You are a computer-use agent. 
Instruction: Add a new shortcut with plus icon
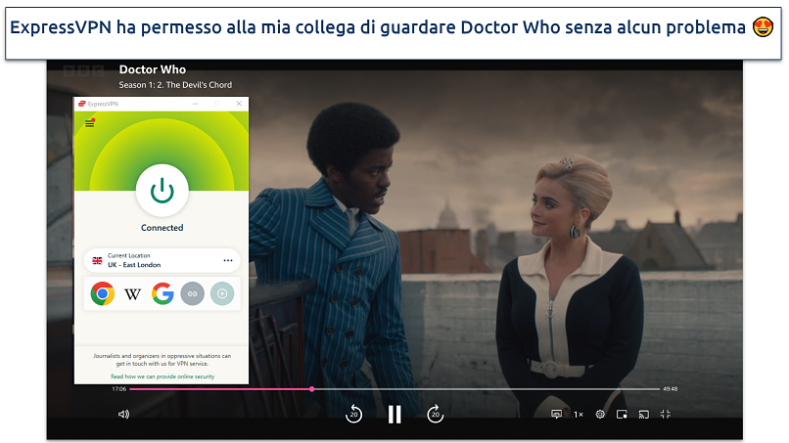tap(222, 293)
